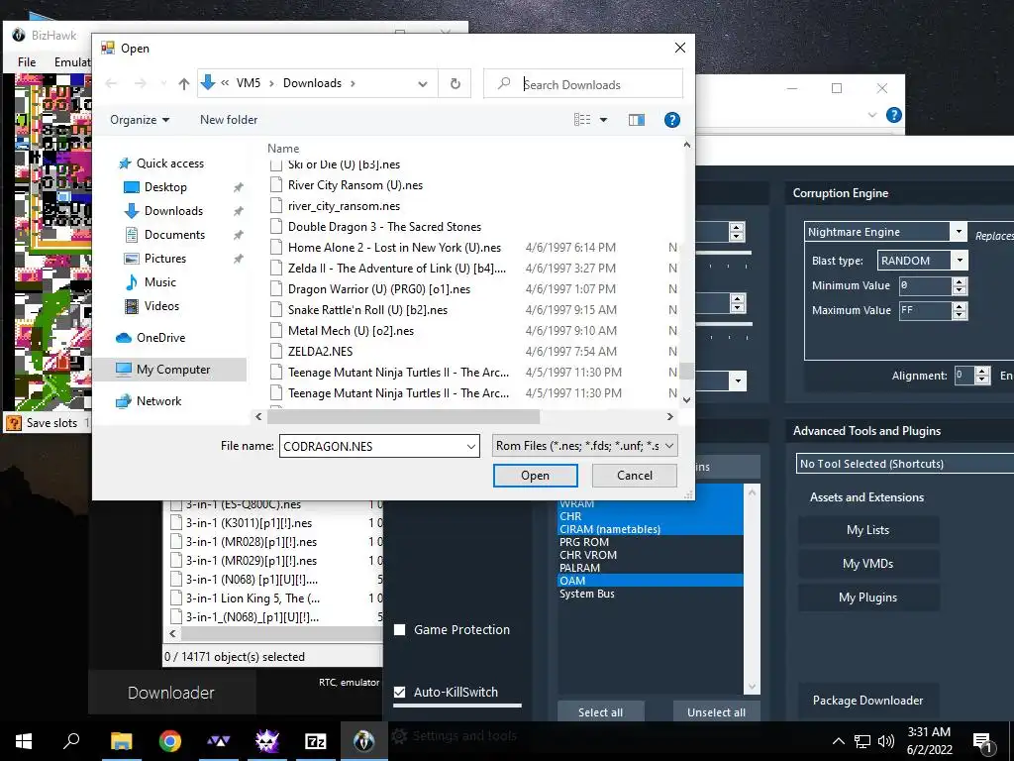Select My Computer in navigation pane
This screenshot has width=1014, height=761.
tap(173, 370)
